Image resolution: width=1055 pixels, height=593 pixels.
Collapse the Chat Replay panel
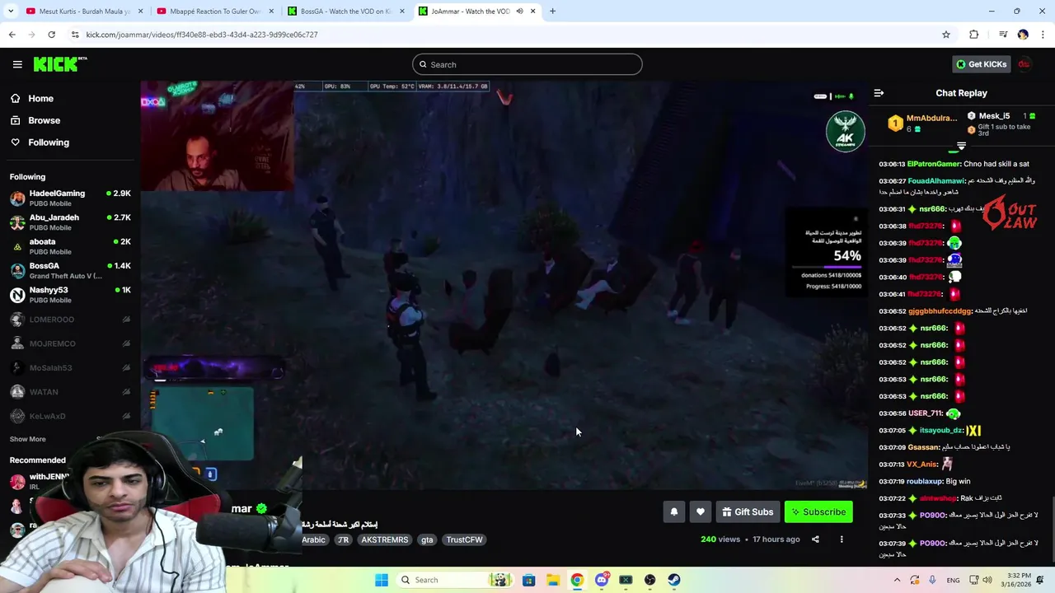coord(879,93)
